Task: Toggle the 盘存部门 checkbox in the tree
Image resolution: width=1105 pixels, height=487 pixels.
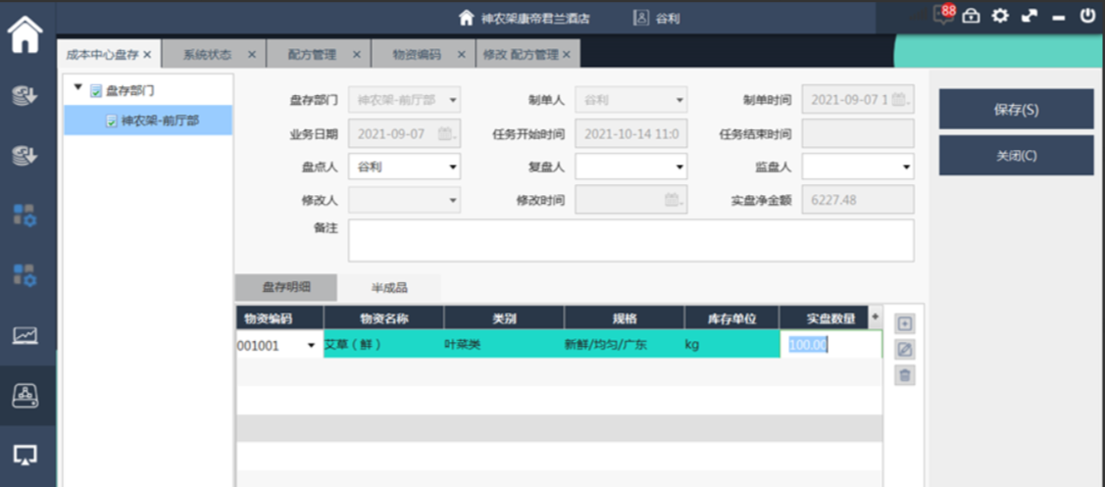Action: [96, 90]
